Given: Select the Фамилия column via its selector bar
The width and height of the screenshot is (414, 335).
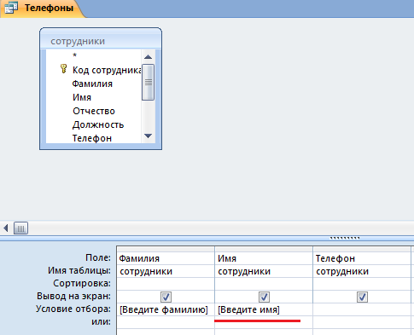Looking at the screenshot, I should point(166,249).
